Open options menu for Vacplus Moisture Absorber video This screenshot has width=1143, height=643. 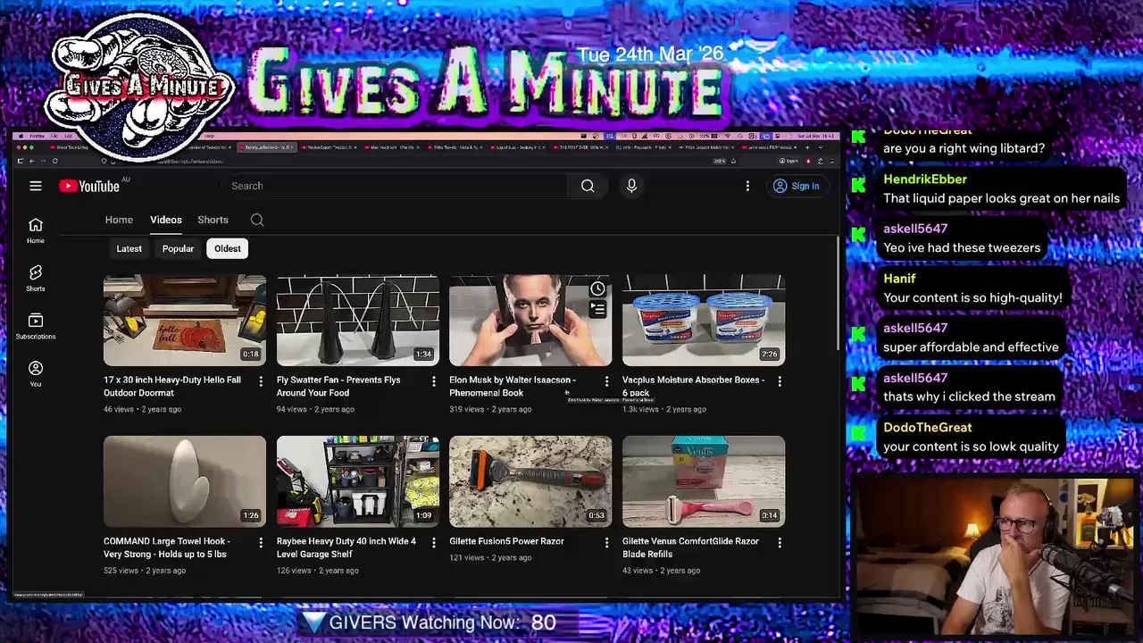[x=780, y=381]
